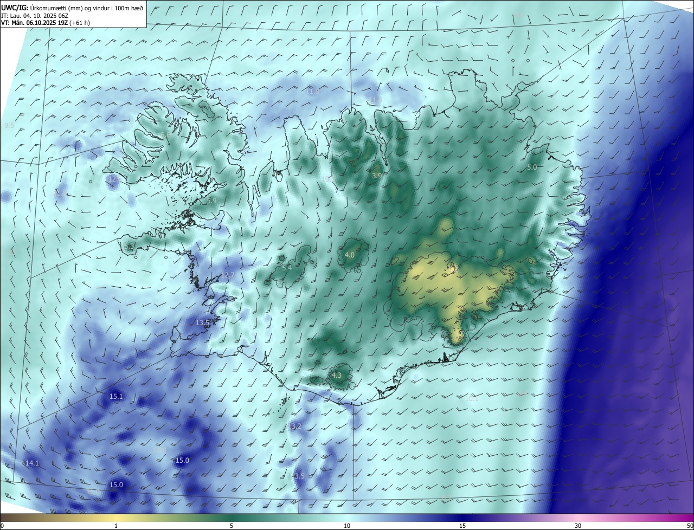Click the color scale tick label 1
Viewport: 694px width, 530px height.
(116, 526)
